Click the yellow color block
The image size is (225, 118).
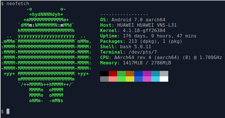click(130, 79)
